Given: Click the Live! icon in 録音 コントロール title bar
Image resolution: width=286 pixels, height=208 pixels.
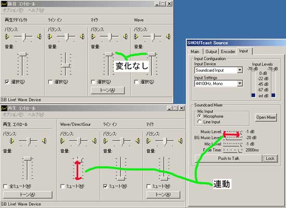Looking at the screenshot, I should point(4,4).
